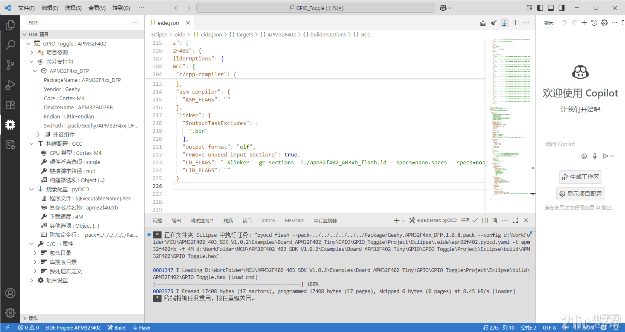Collapse the GPIO_Toggle : APM32F402 project node
This screenshot has height=332, width=625.
coord(28,43)
